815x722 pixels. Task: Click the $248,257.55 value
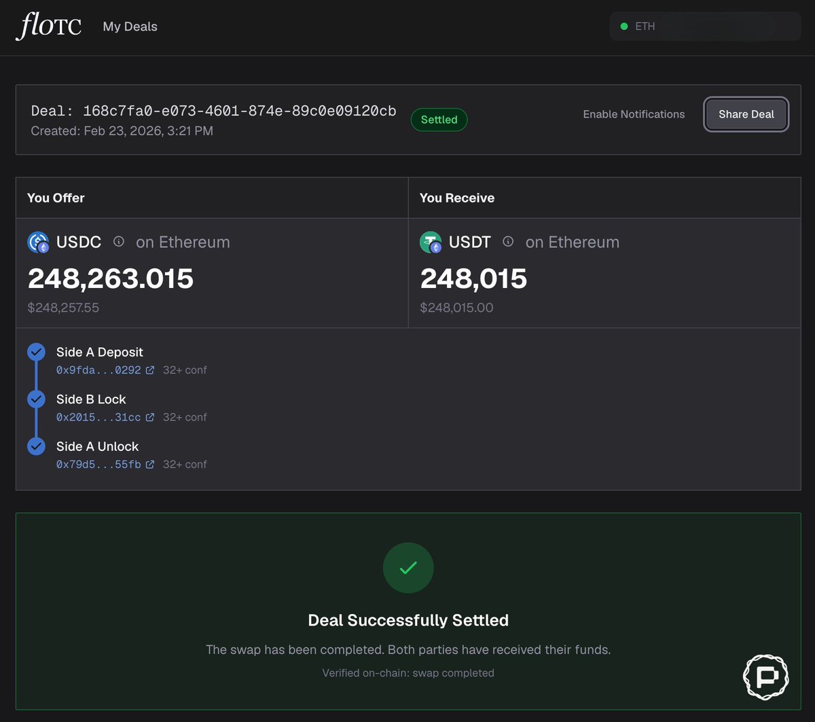click(x=63, y=308)
